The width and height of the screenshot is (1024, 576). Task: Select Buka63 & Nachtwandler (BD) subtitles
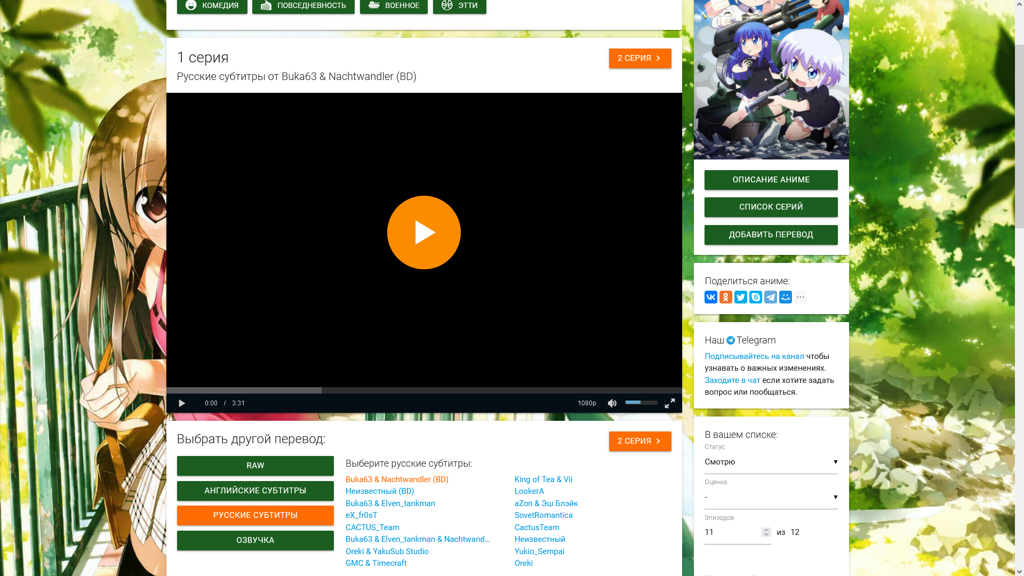[x=397, y=479]
